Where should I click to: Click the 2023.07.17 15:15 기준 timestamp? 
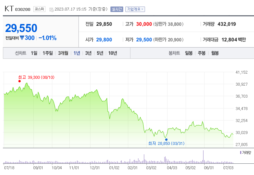tap(81, 9)
